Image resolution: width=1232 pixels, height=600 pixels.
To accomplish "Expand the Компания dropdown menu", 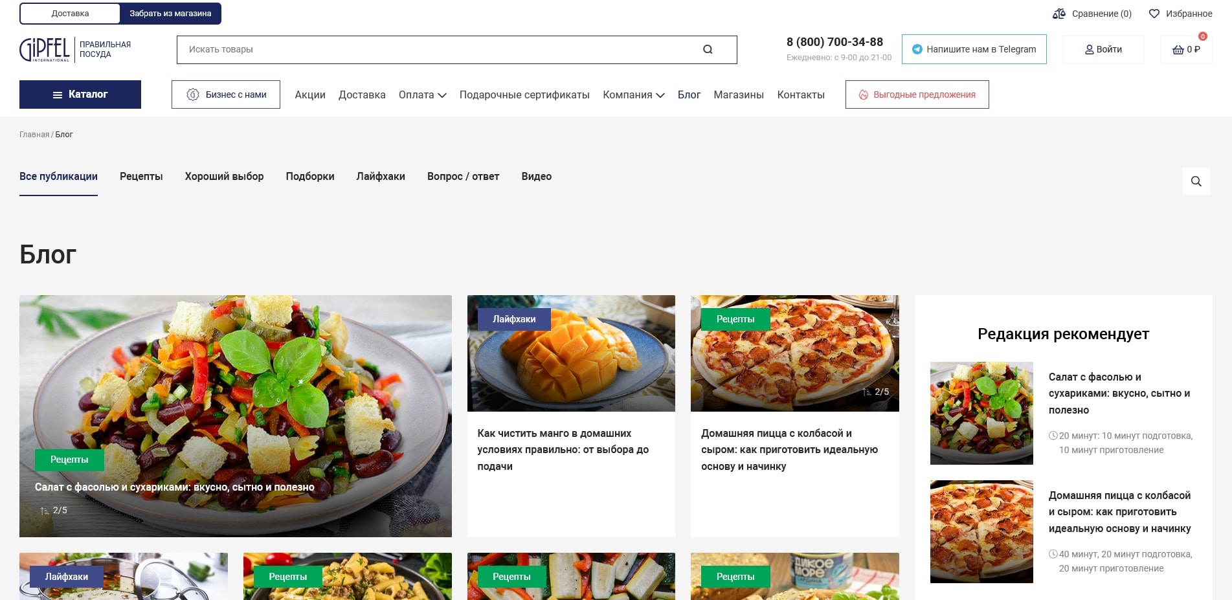I will 633,94.
